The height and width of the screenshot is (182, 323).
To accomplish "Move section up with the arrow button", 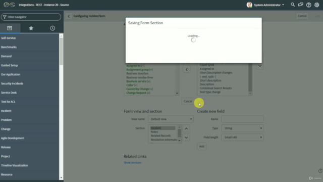I will (x=186, y=128).
